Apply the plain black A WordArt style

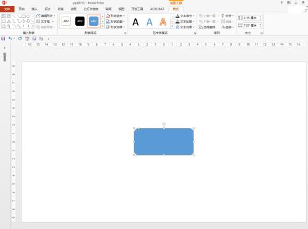click(136, 22)
